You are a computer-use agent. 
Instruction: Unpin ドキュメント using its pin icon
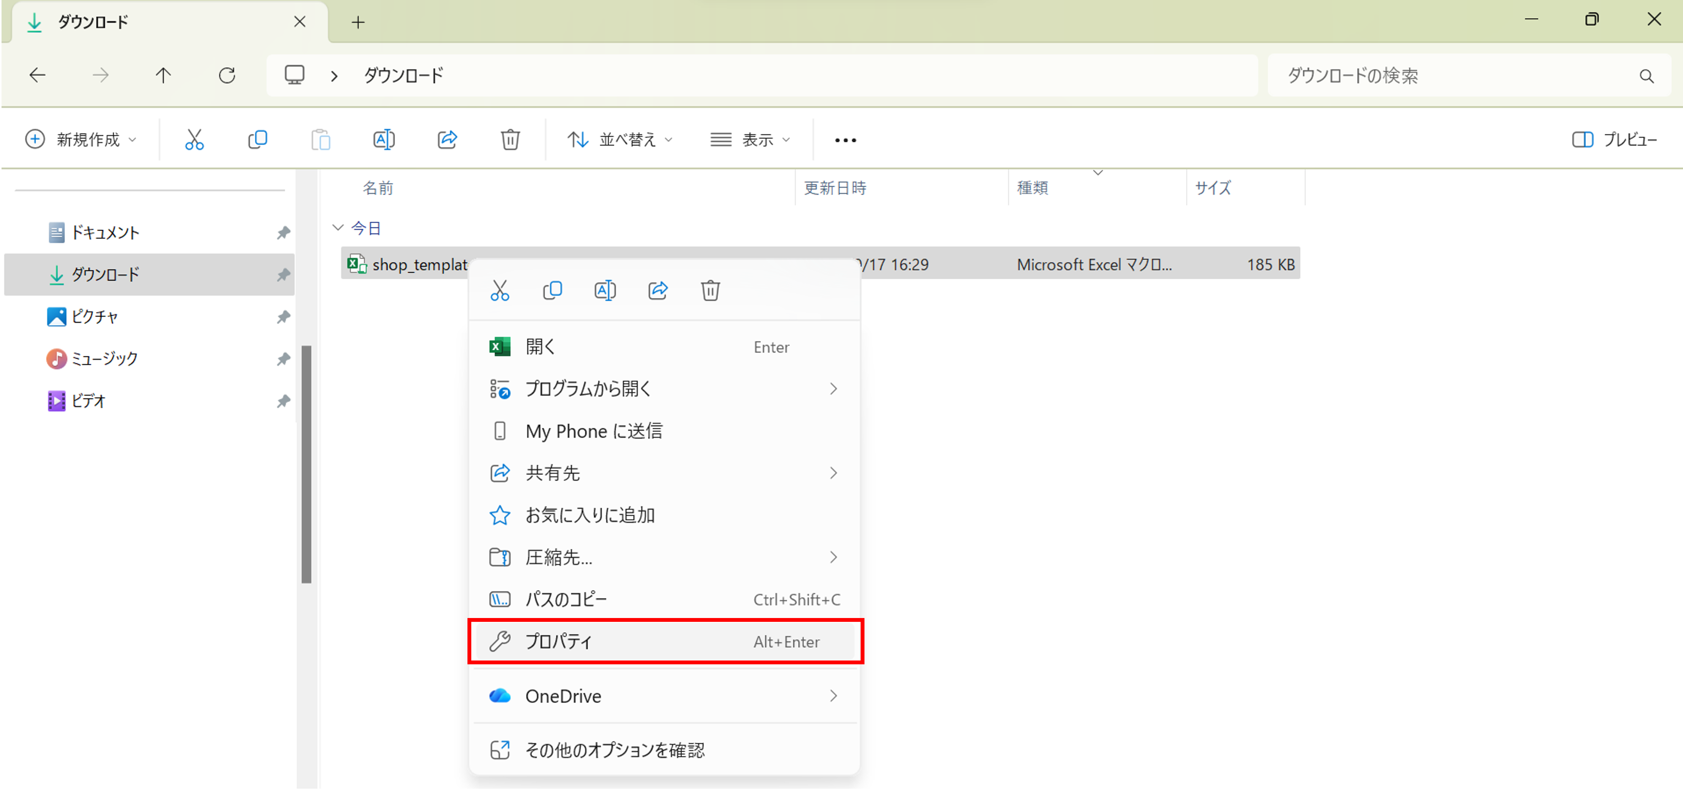point(283,233)
